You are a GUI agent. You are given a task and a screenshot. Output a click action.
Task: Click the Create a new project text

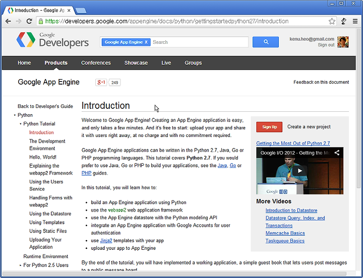click(309, 127)
